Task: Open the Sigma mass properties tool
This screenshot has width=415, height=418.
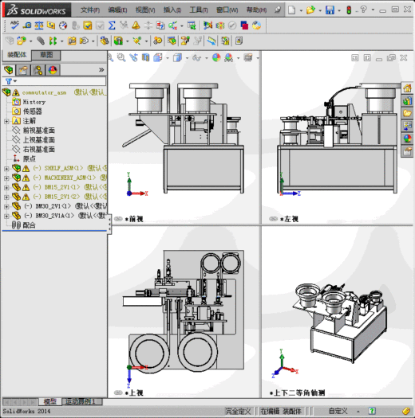Action: tap(112, 25)
